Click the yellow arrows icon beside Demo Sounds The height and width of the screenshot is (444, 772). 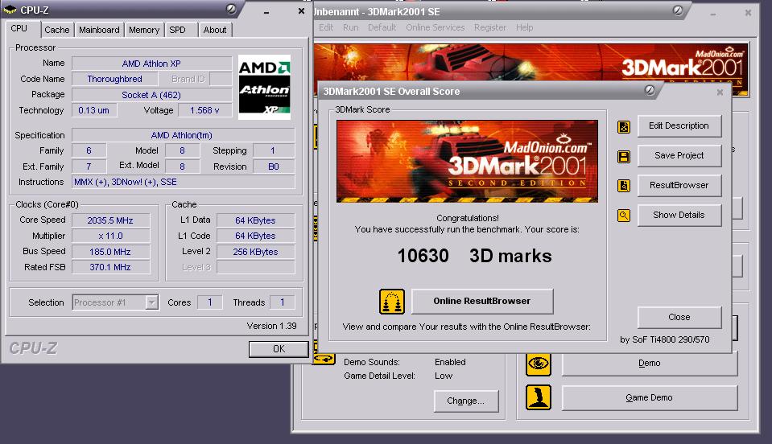(324, 359)
